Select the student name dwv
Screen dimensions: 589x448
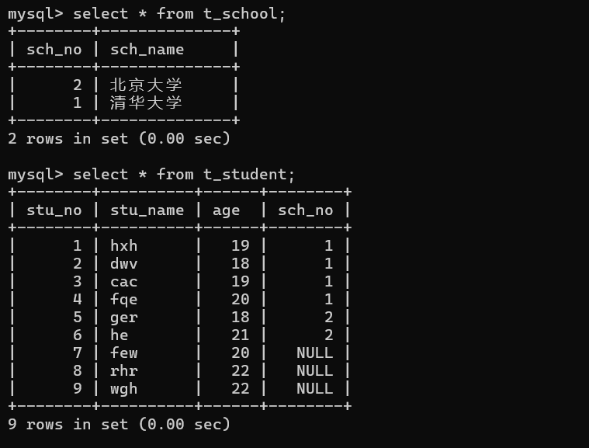point(123,263)
